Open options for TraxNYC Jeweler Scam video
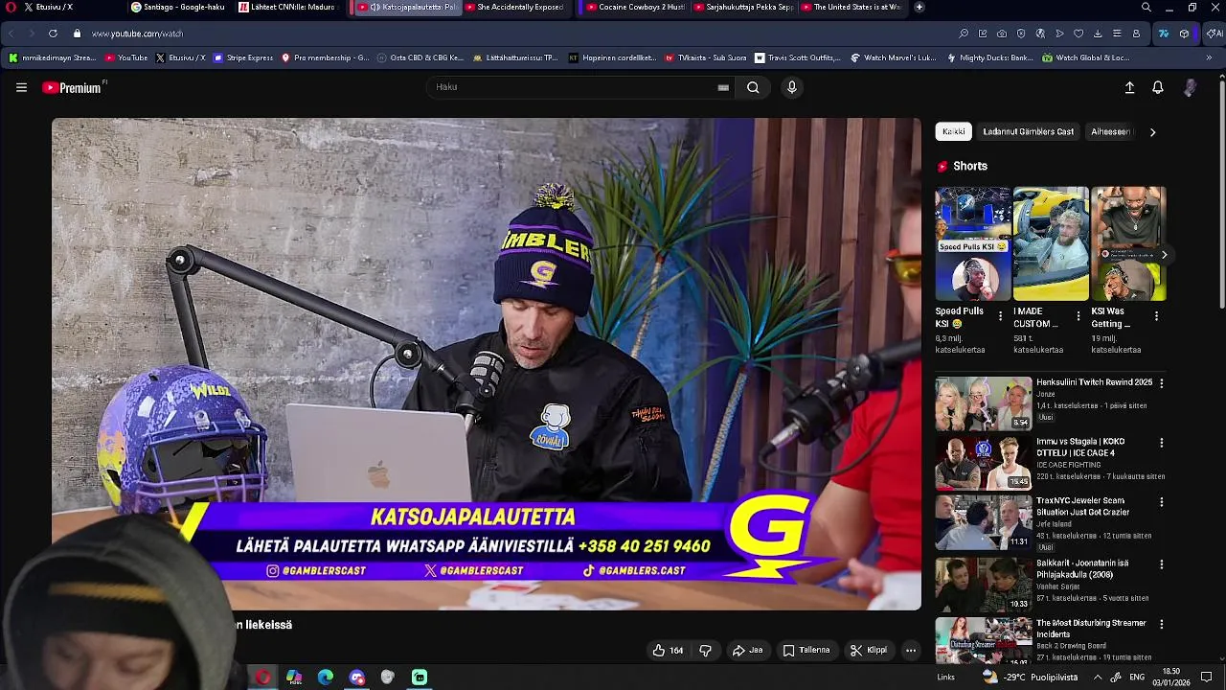This screenshot has width=1226, height=690. click(x=1162, y=502)
